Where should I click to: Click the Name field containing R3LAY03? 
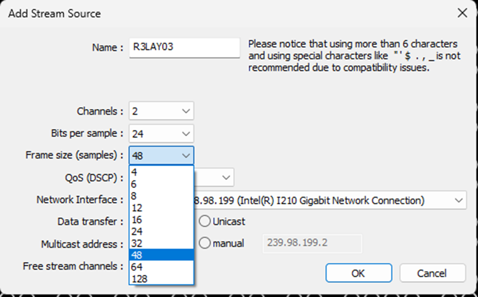point(184,48)
